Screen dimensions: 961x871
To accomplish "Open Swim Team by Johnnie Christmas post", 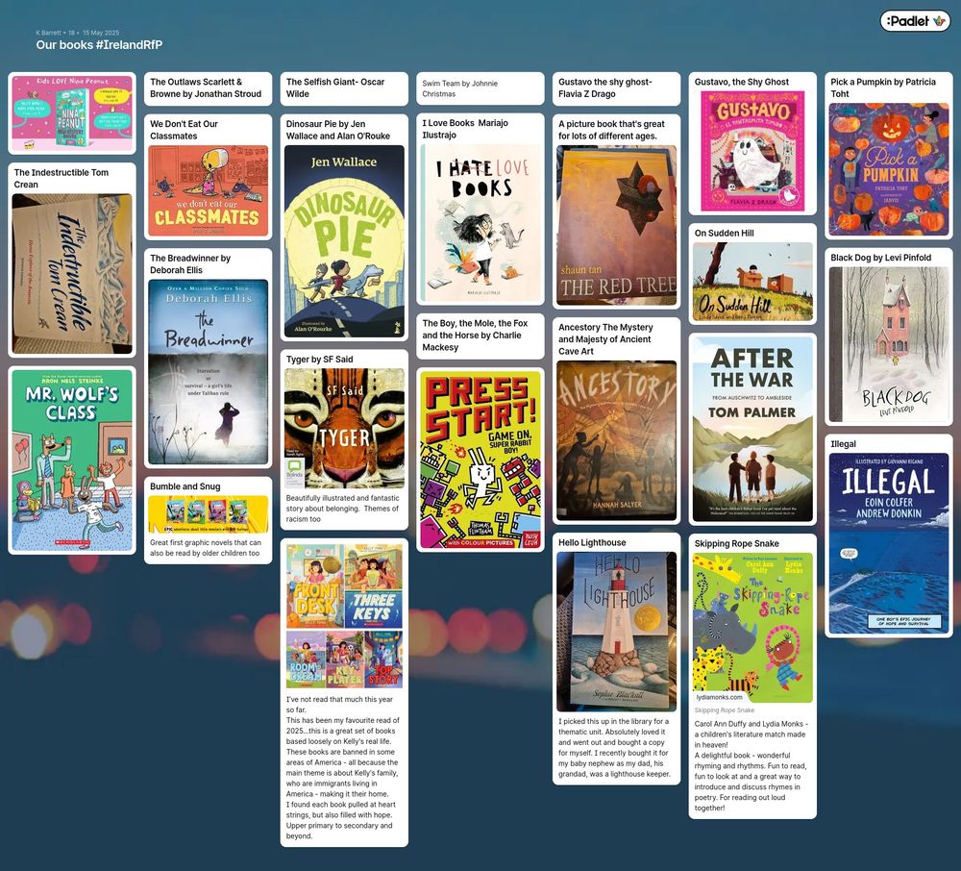I will pyautogui.click(x=480, y=88).
